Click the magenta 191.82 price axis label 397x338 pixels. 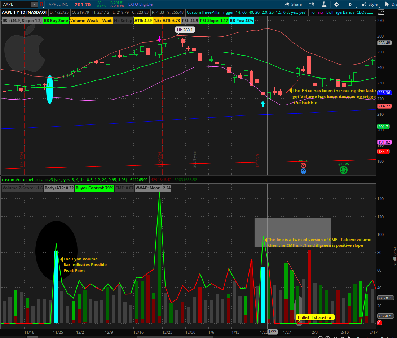384,142
